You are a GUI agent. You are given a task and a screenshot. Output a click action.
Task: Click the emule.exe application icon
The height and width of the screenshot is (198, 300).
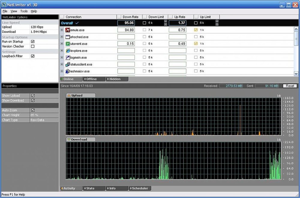pyautogui.click(x=68, y=30)
